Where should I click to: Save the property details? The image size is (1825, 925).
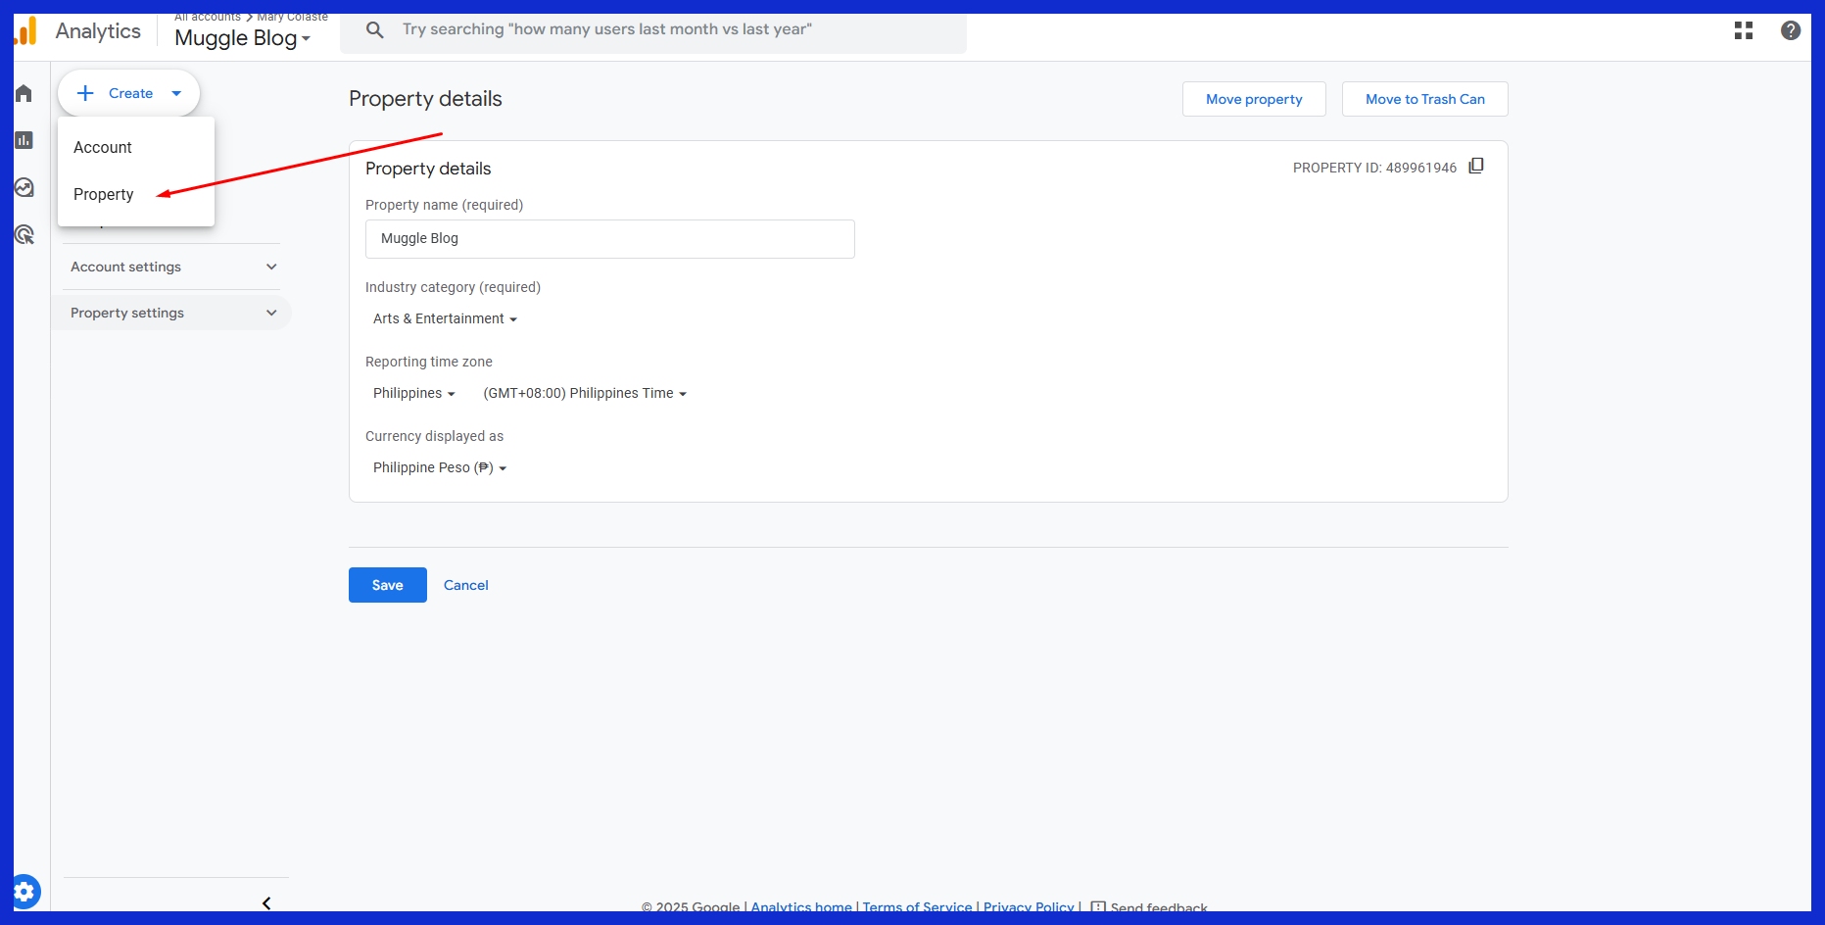(388, 585)
